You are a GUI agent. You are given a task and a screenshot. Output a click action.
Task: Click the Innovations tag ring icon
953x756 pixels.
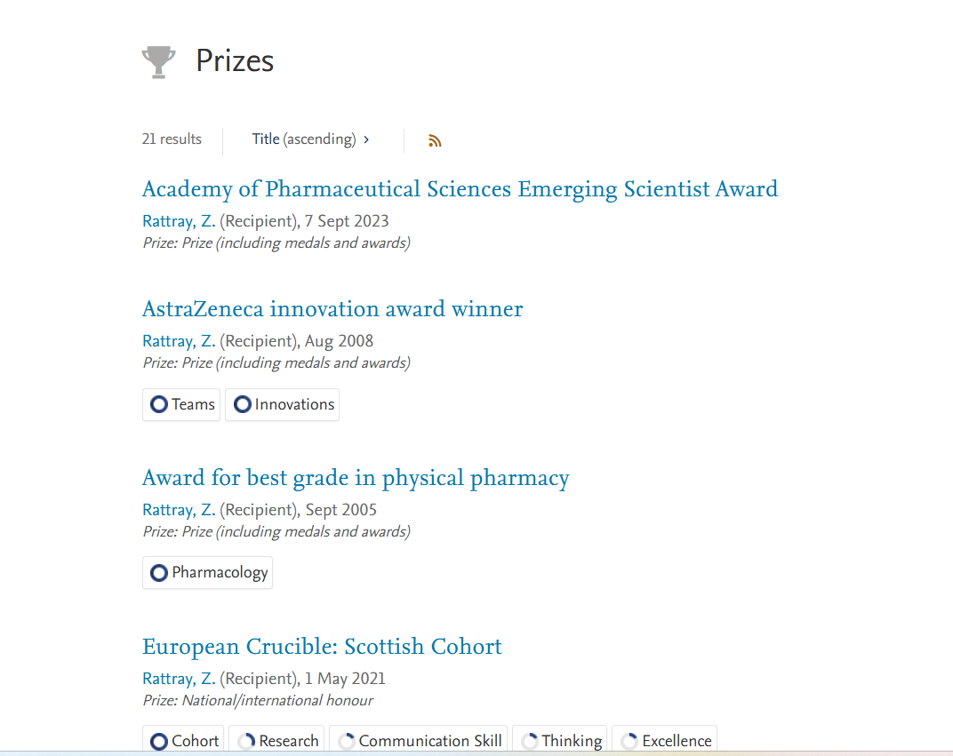pyautogui.click(x=242, y=404)
